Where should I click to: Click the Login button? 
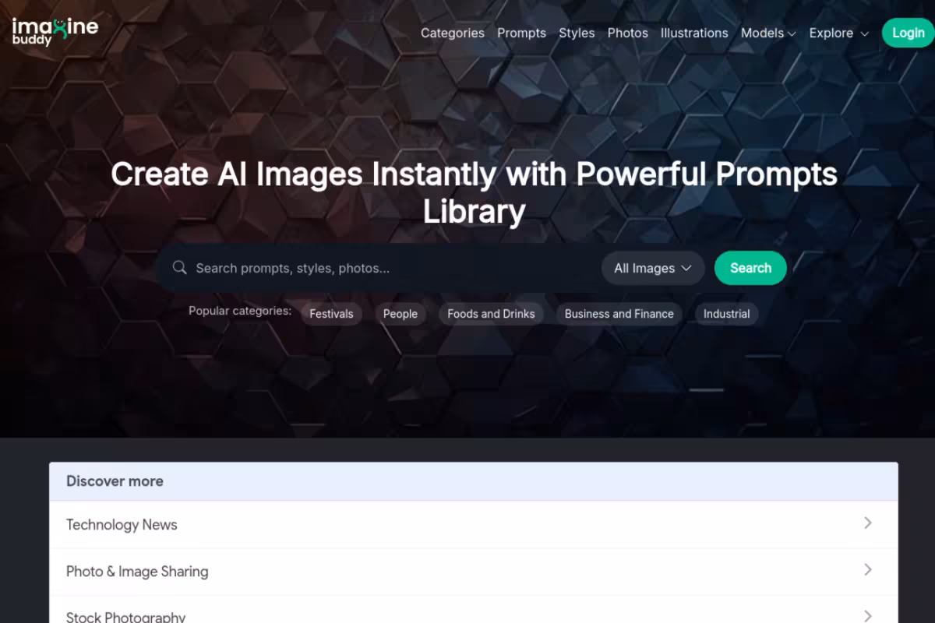tap(908, 33)
